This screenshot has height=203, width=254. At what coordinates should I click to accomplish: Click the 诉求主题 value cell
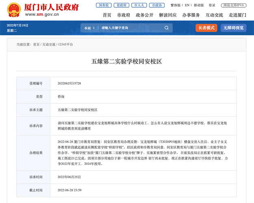143,110
